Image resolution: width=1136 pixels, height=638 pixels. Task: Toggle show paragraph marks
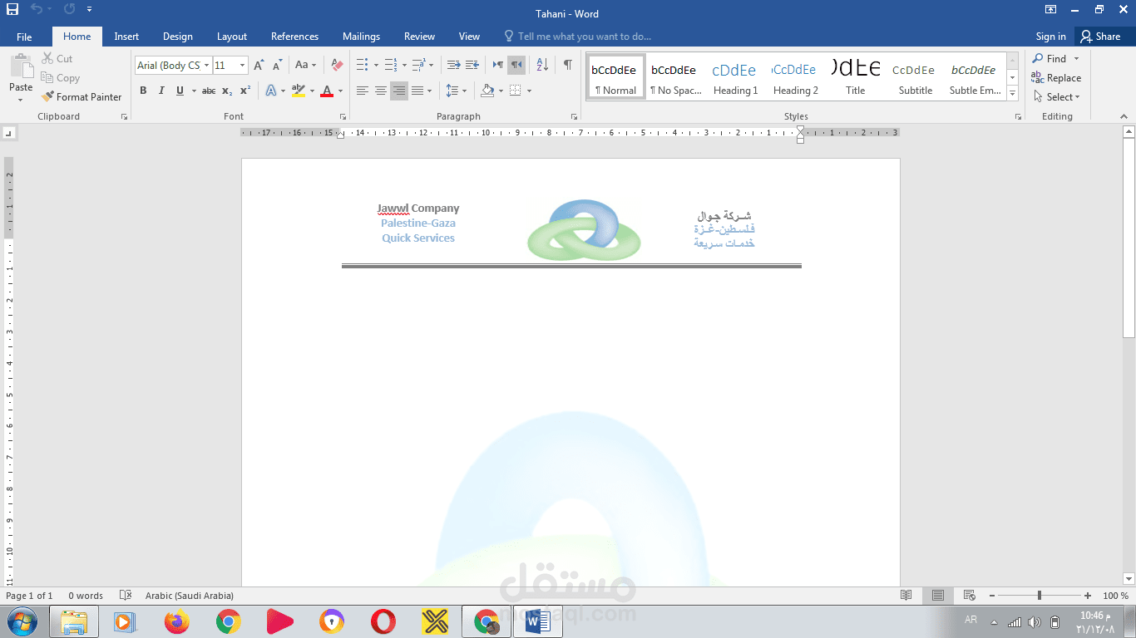568,65
